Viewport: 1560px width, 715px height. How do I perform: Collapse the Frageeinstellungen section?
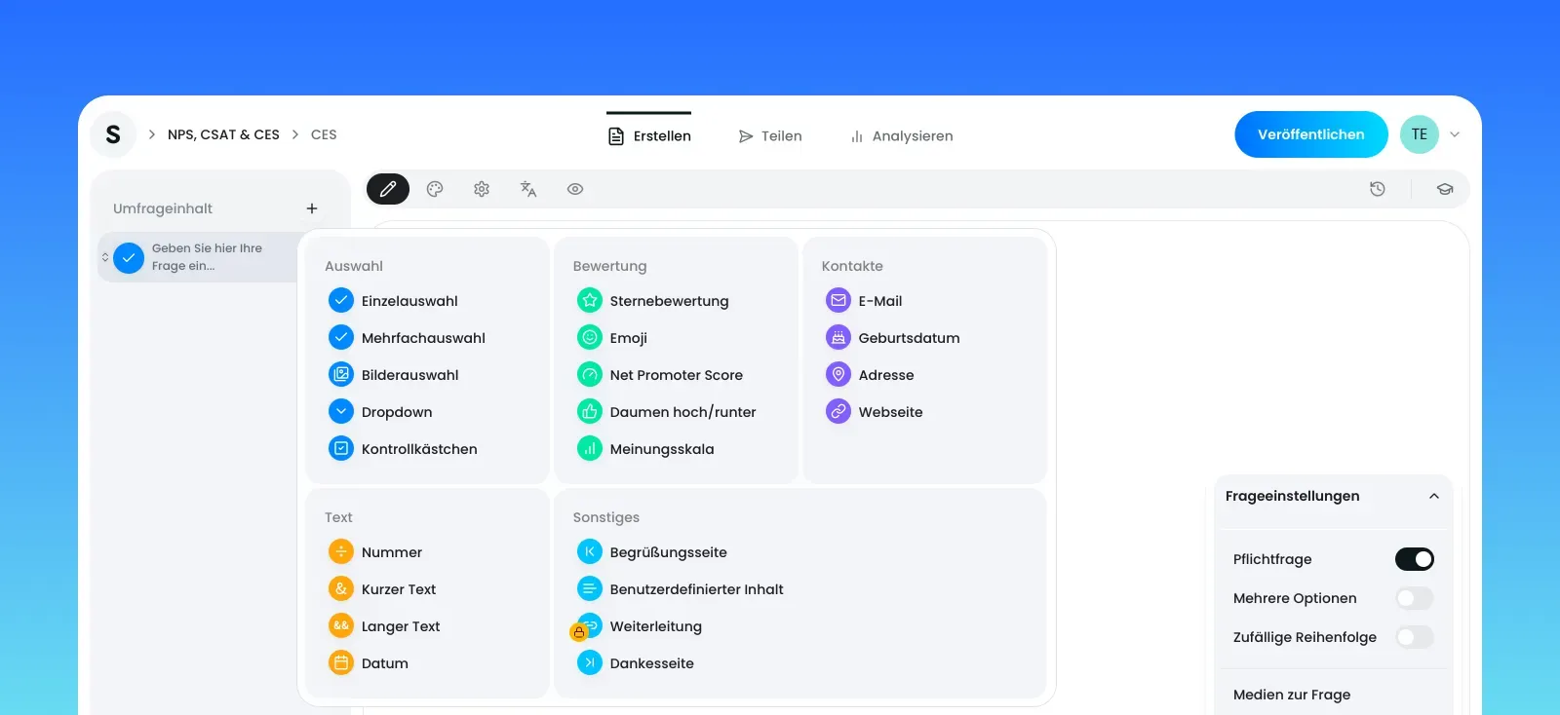(1434, 496)
